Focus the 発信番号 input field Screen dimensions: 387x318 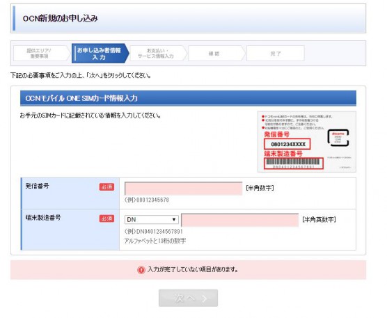(x=183, y=189)
